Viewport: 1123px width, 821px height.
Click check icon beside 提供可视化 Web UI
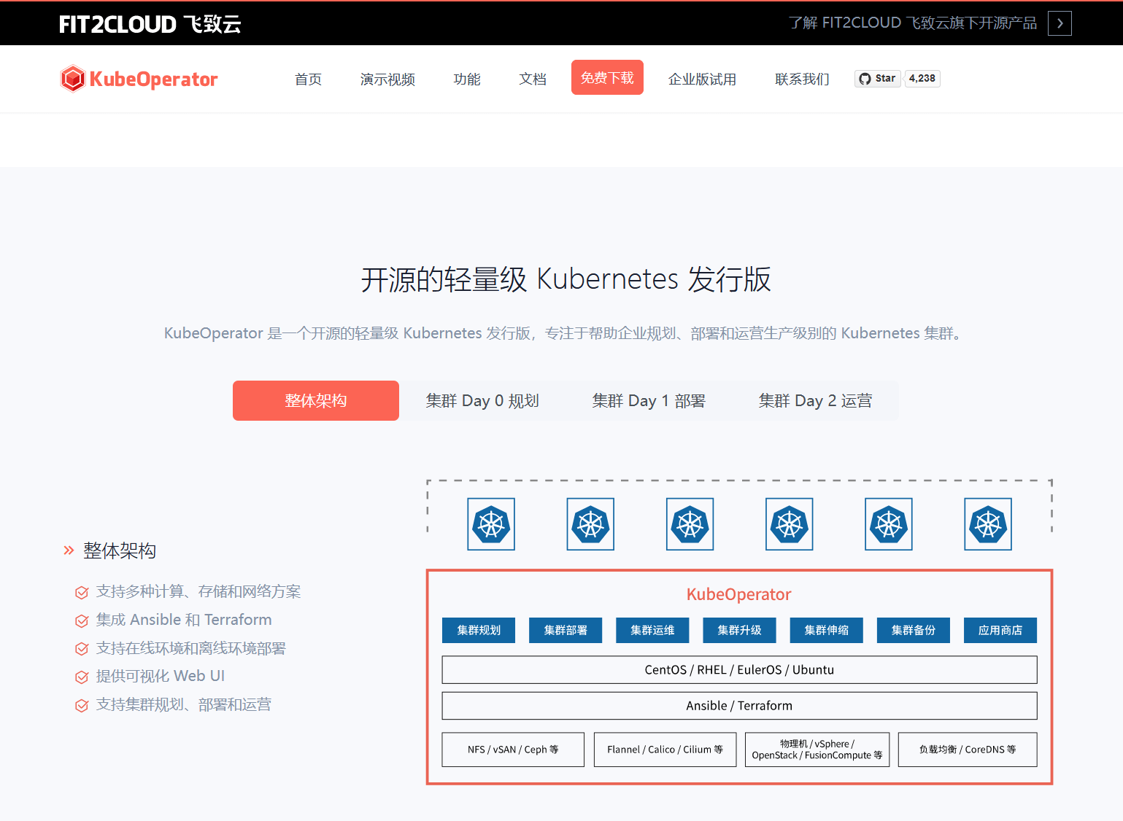(x=82, y=677)
